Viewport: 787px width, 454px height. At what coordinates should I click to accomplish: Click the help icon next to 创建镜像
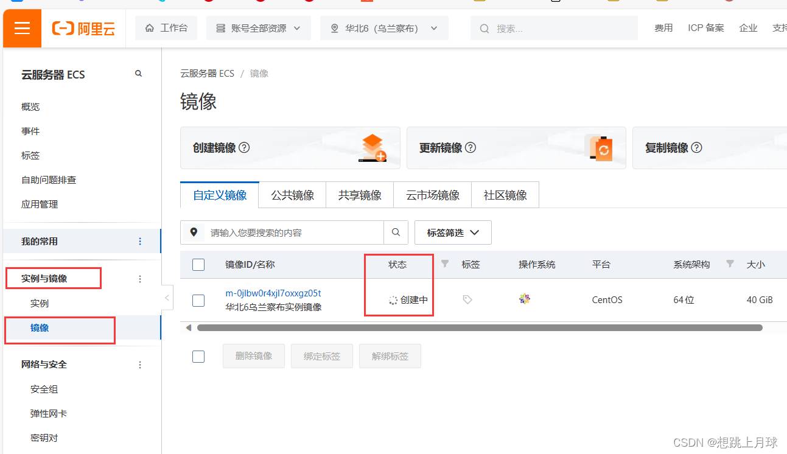[244, 147]
